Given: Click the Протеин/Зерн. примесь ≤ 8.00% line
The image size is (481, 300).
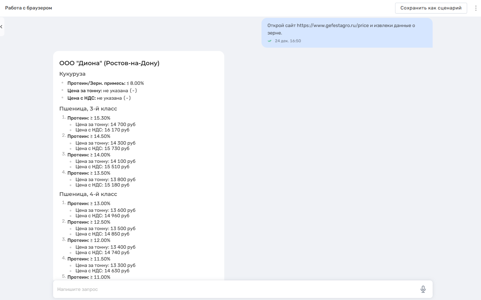Looking at the screenshot, I should click(106, 83).
